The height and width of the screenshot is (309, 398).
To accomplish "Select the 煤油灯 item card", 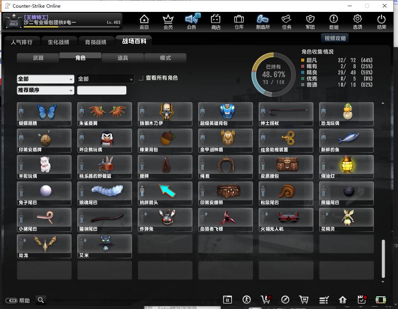I will [346, 167].
